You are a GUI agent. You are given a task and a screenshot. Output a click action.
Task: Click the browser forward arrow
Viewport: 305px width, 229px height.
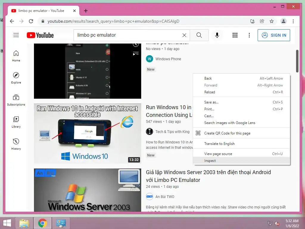pyautogui.click(x=21, y=21)
